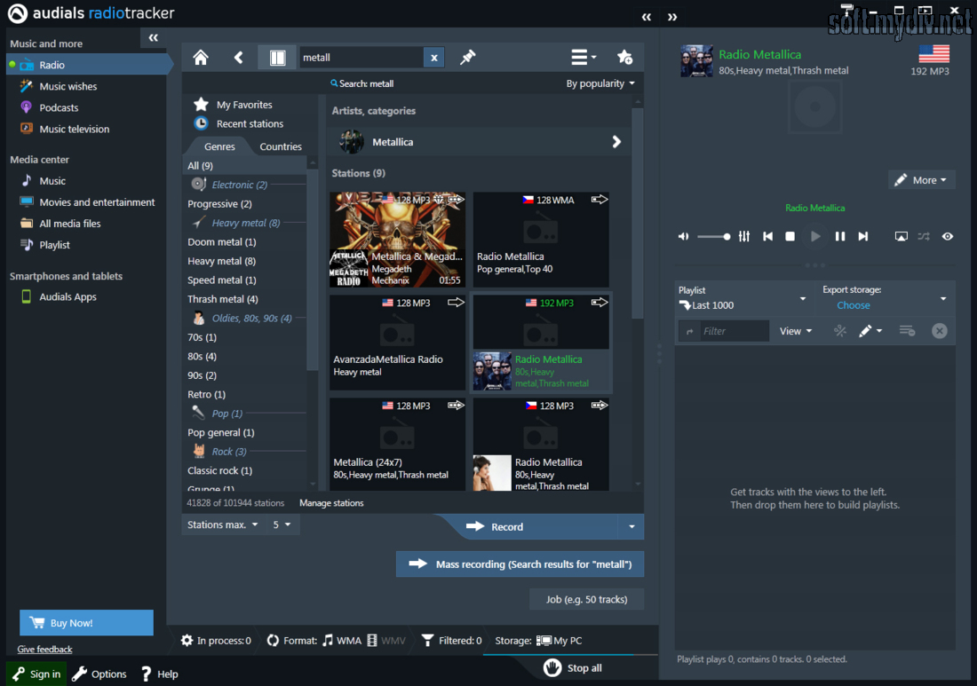Screen dimensions: 977x686
Task: Show My Favorites stations
Action: pos(244,105)
